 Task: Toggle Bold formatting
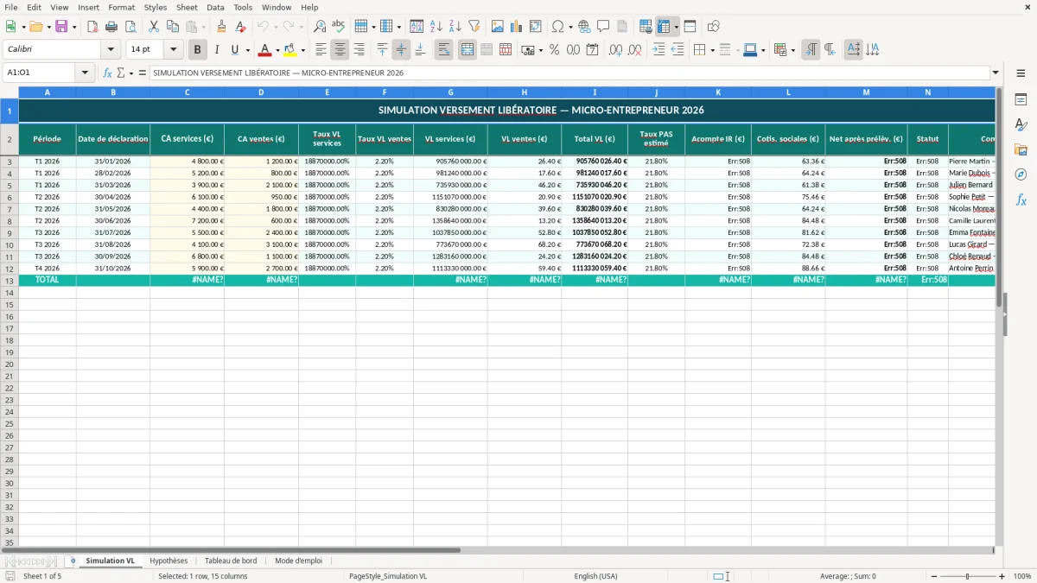(x=198, y=50)
